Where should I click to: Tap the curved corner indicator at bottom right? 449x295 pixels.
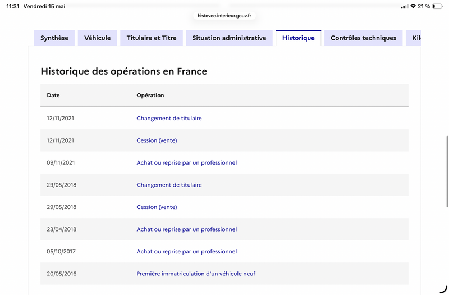click(443, 289)
